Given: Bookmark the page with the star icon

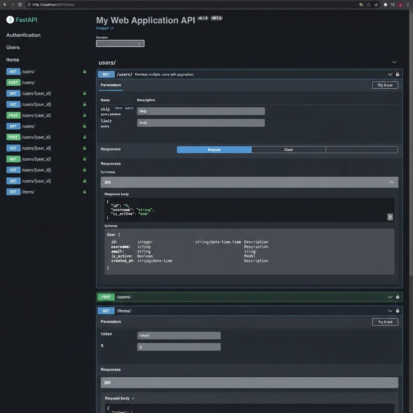Looking at the screenshot, I should (x=376, y=4).
